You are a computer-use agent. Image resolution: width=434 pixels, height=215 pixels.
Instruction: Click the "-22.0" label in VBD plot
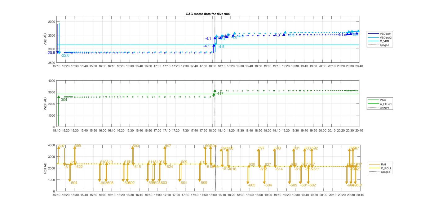[65, 56]
